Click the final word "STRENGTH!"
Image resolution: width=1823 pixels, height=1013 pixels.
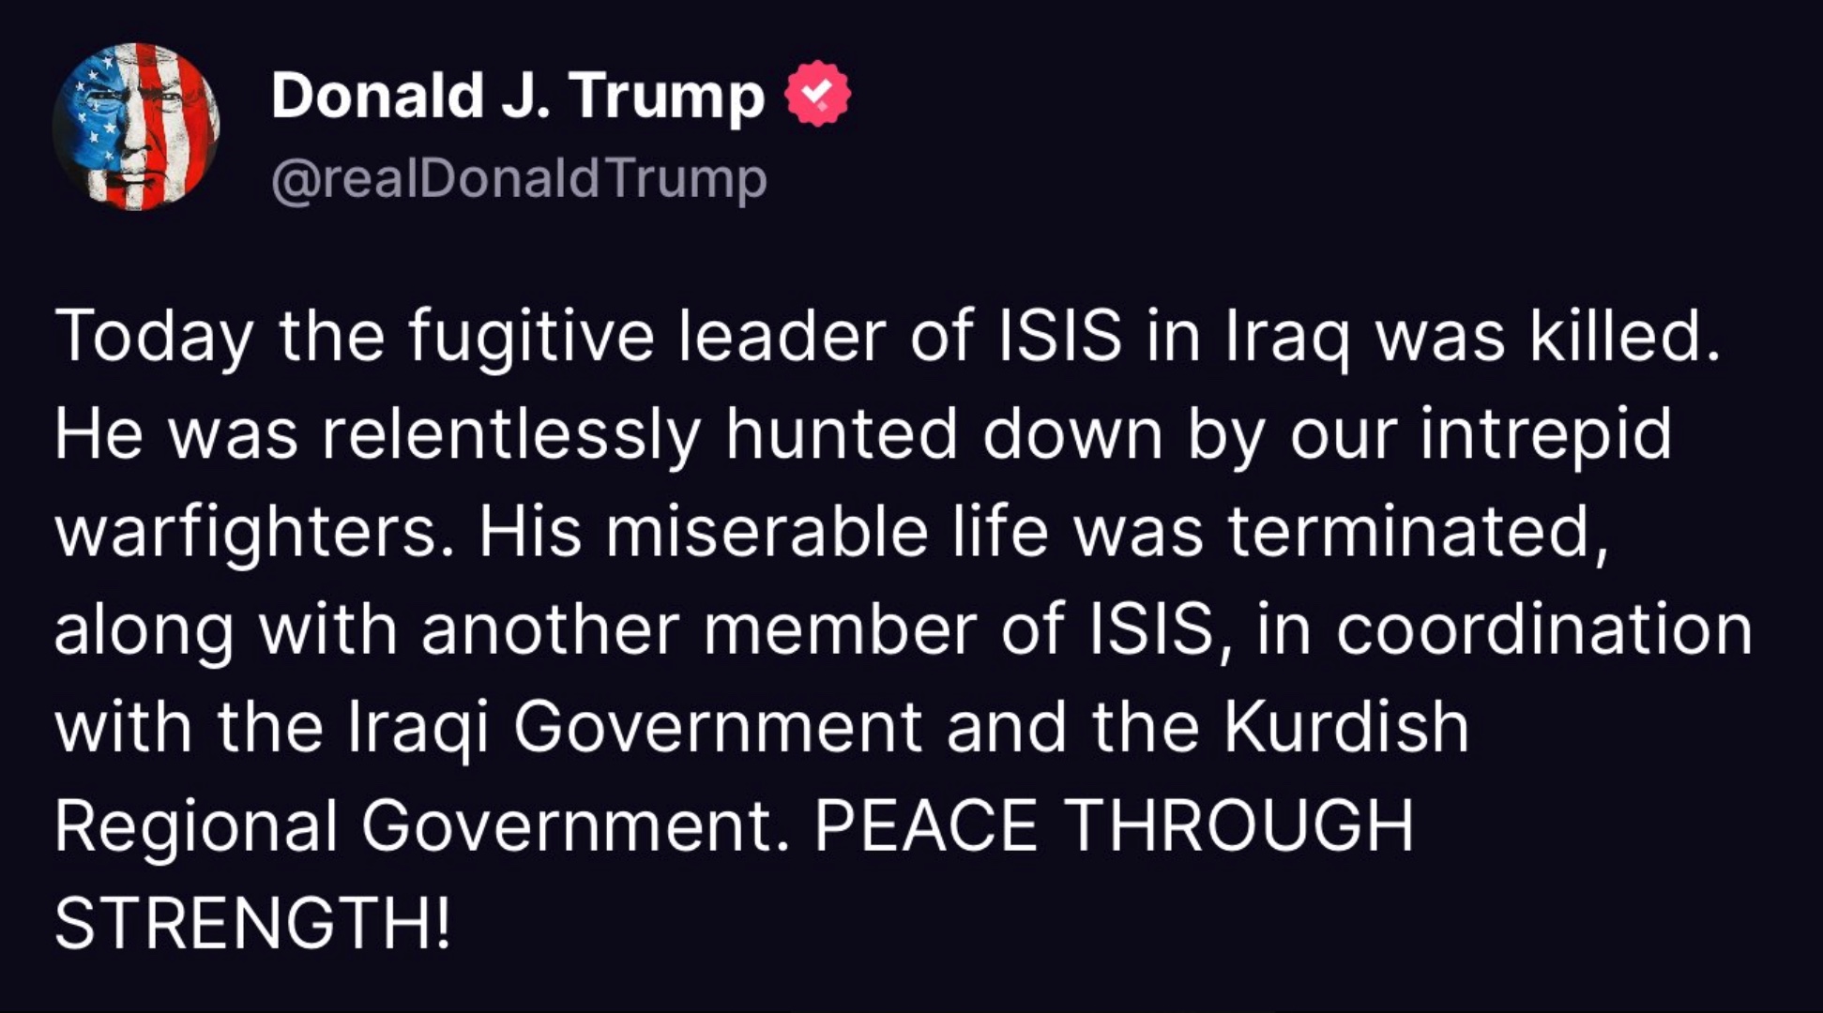click(x=253, y=924)
